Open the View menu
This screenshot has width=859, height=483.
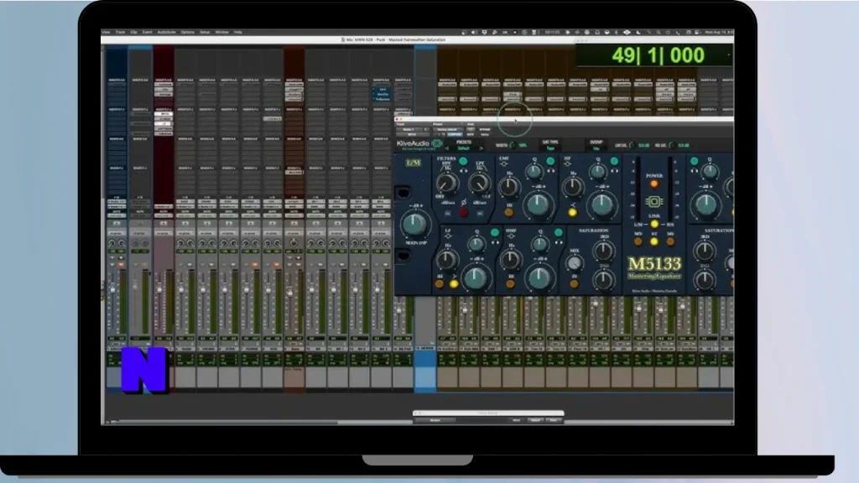106,33
